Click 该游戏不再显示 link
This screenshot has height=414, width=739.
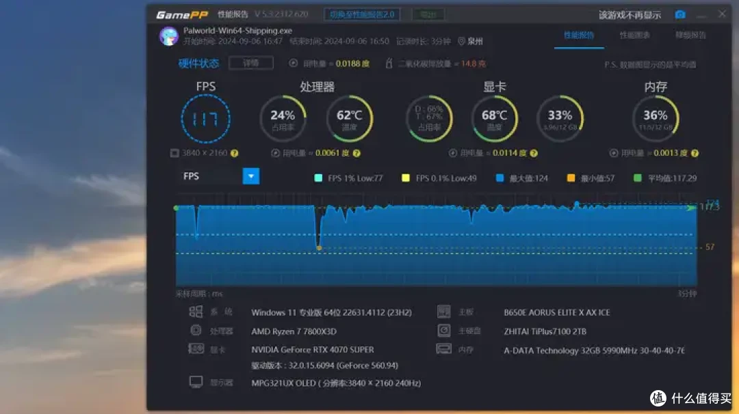(x=630, y=15)
